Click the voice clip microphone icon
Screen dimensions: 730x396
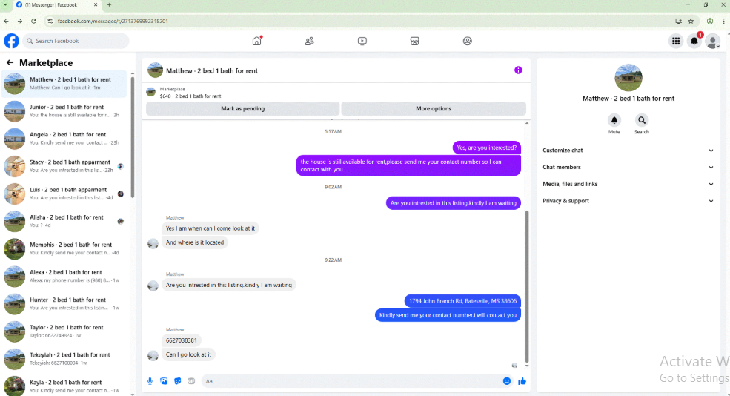click(150, 381)
